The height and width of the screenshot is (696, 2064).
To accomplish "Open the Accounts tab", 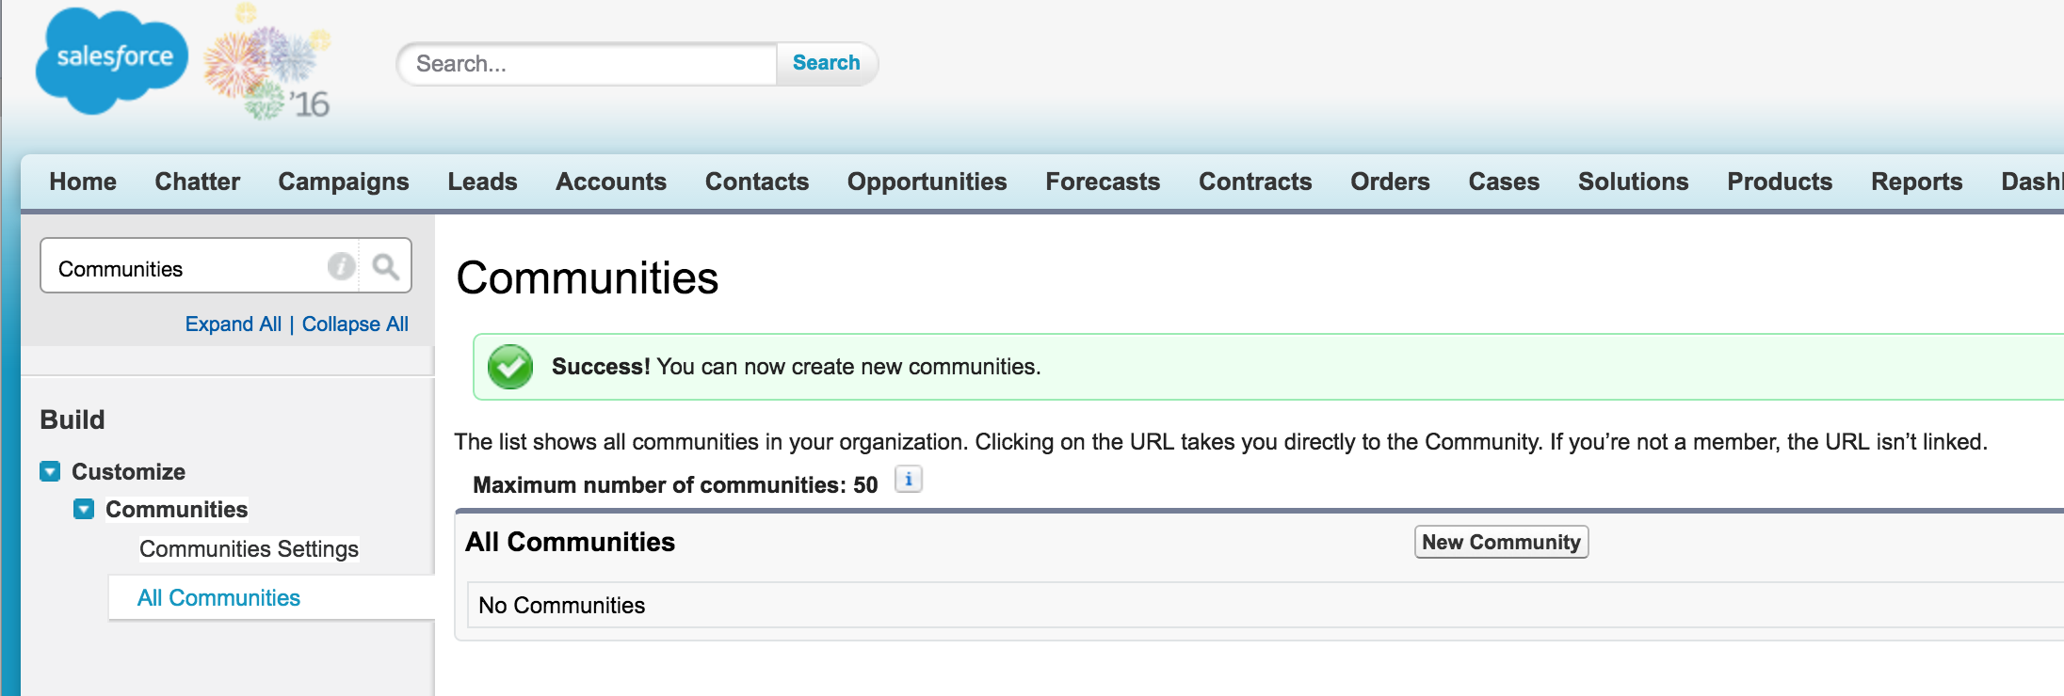I will 611,182.
